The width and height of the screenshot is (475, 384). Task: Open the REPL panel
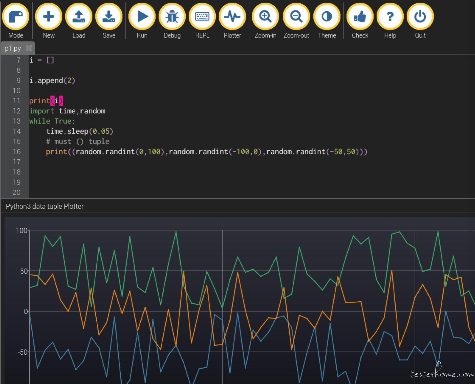[202, 21]
